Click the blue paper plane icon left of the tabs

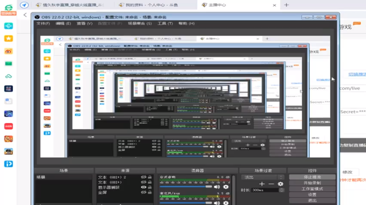(x=24, y=5)
